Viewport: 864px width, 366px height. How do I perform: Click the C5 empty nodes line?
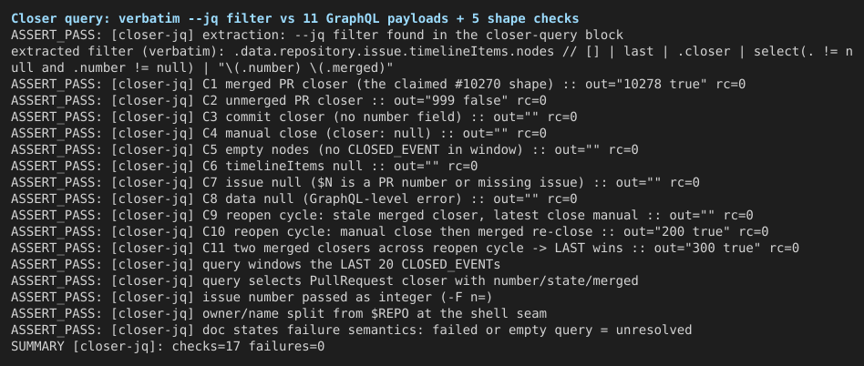click(324, 149)
